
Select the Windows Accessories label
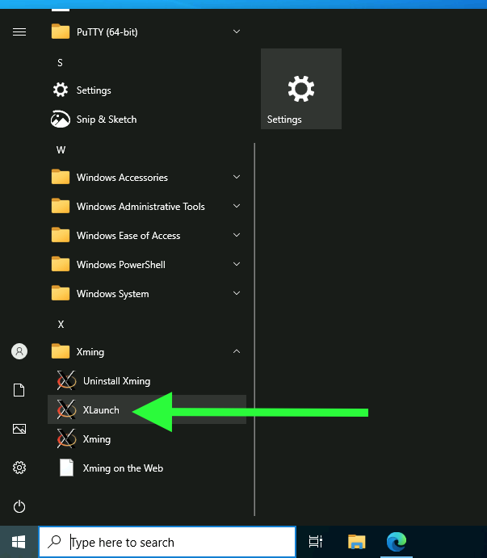122,178
